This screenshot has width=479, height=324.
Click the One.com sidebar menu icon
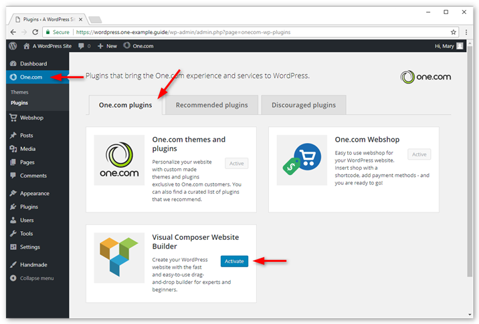(x=13, y=77)
